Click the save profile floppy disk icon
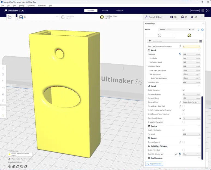211x170 pixels. point(202,29)
